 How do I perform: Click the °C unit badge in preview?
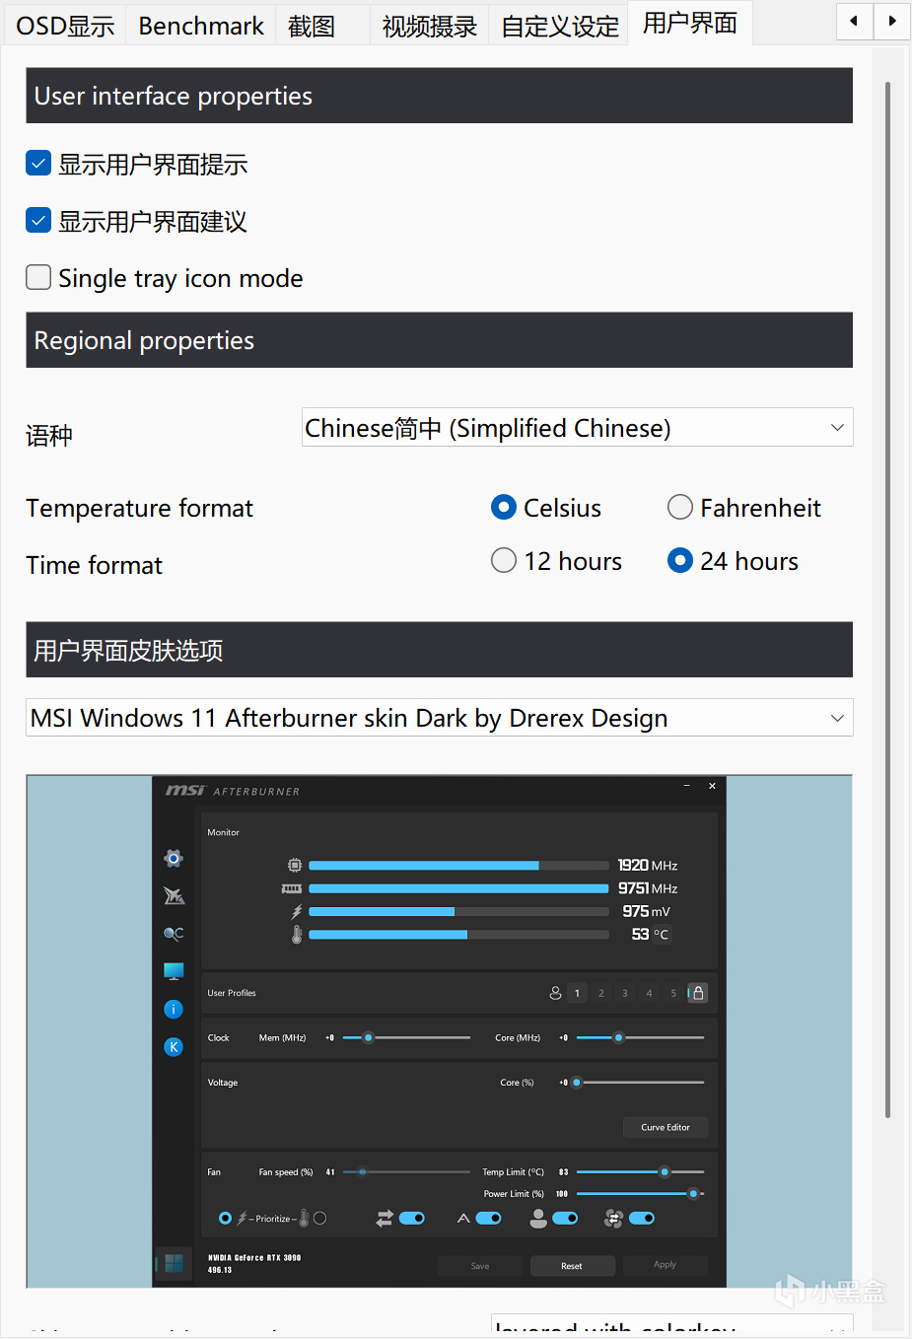tap(661, 935)
